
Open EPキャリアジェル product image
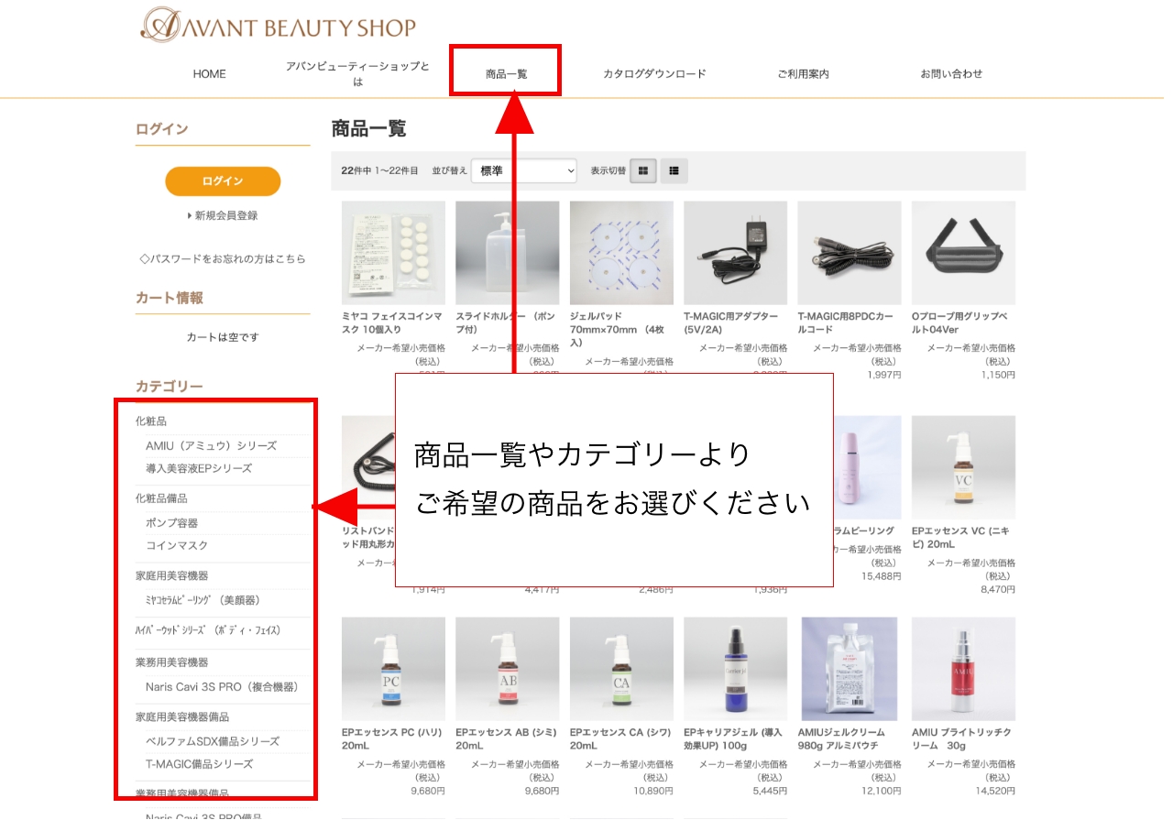[x=735, y=669]
